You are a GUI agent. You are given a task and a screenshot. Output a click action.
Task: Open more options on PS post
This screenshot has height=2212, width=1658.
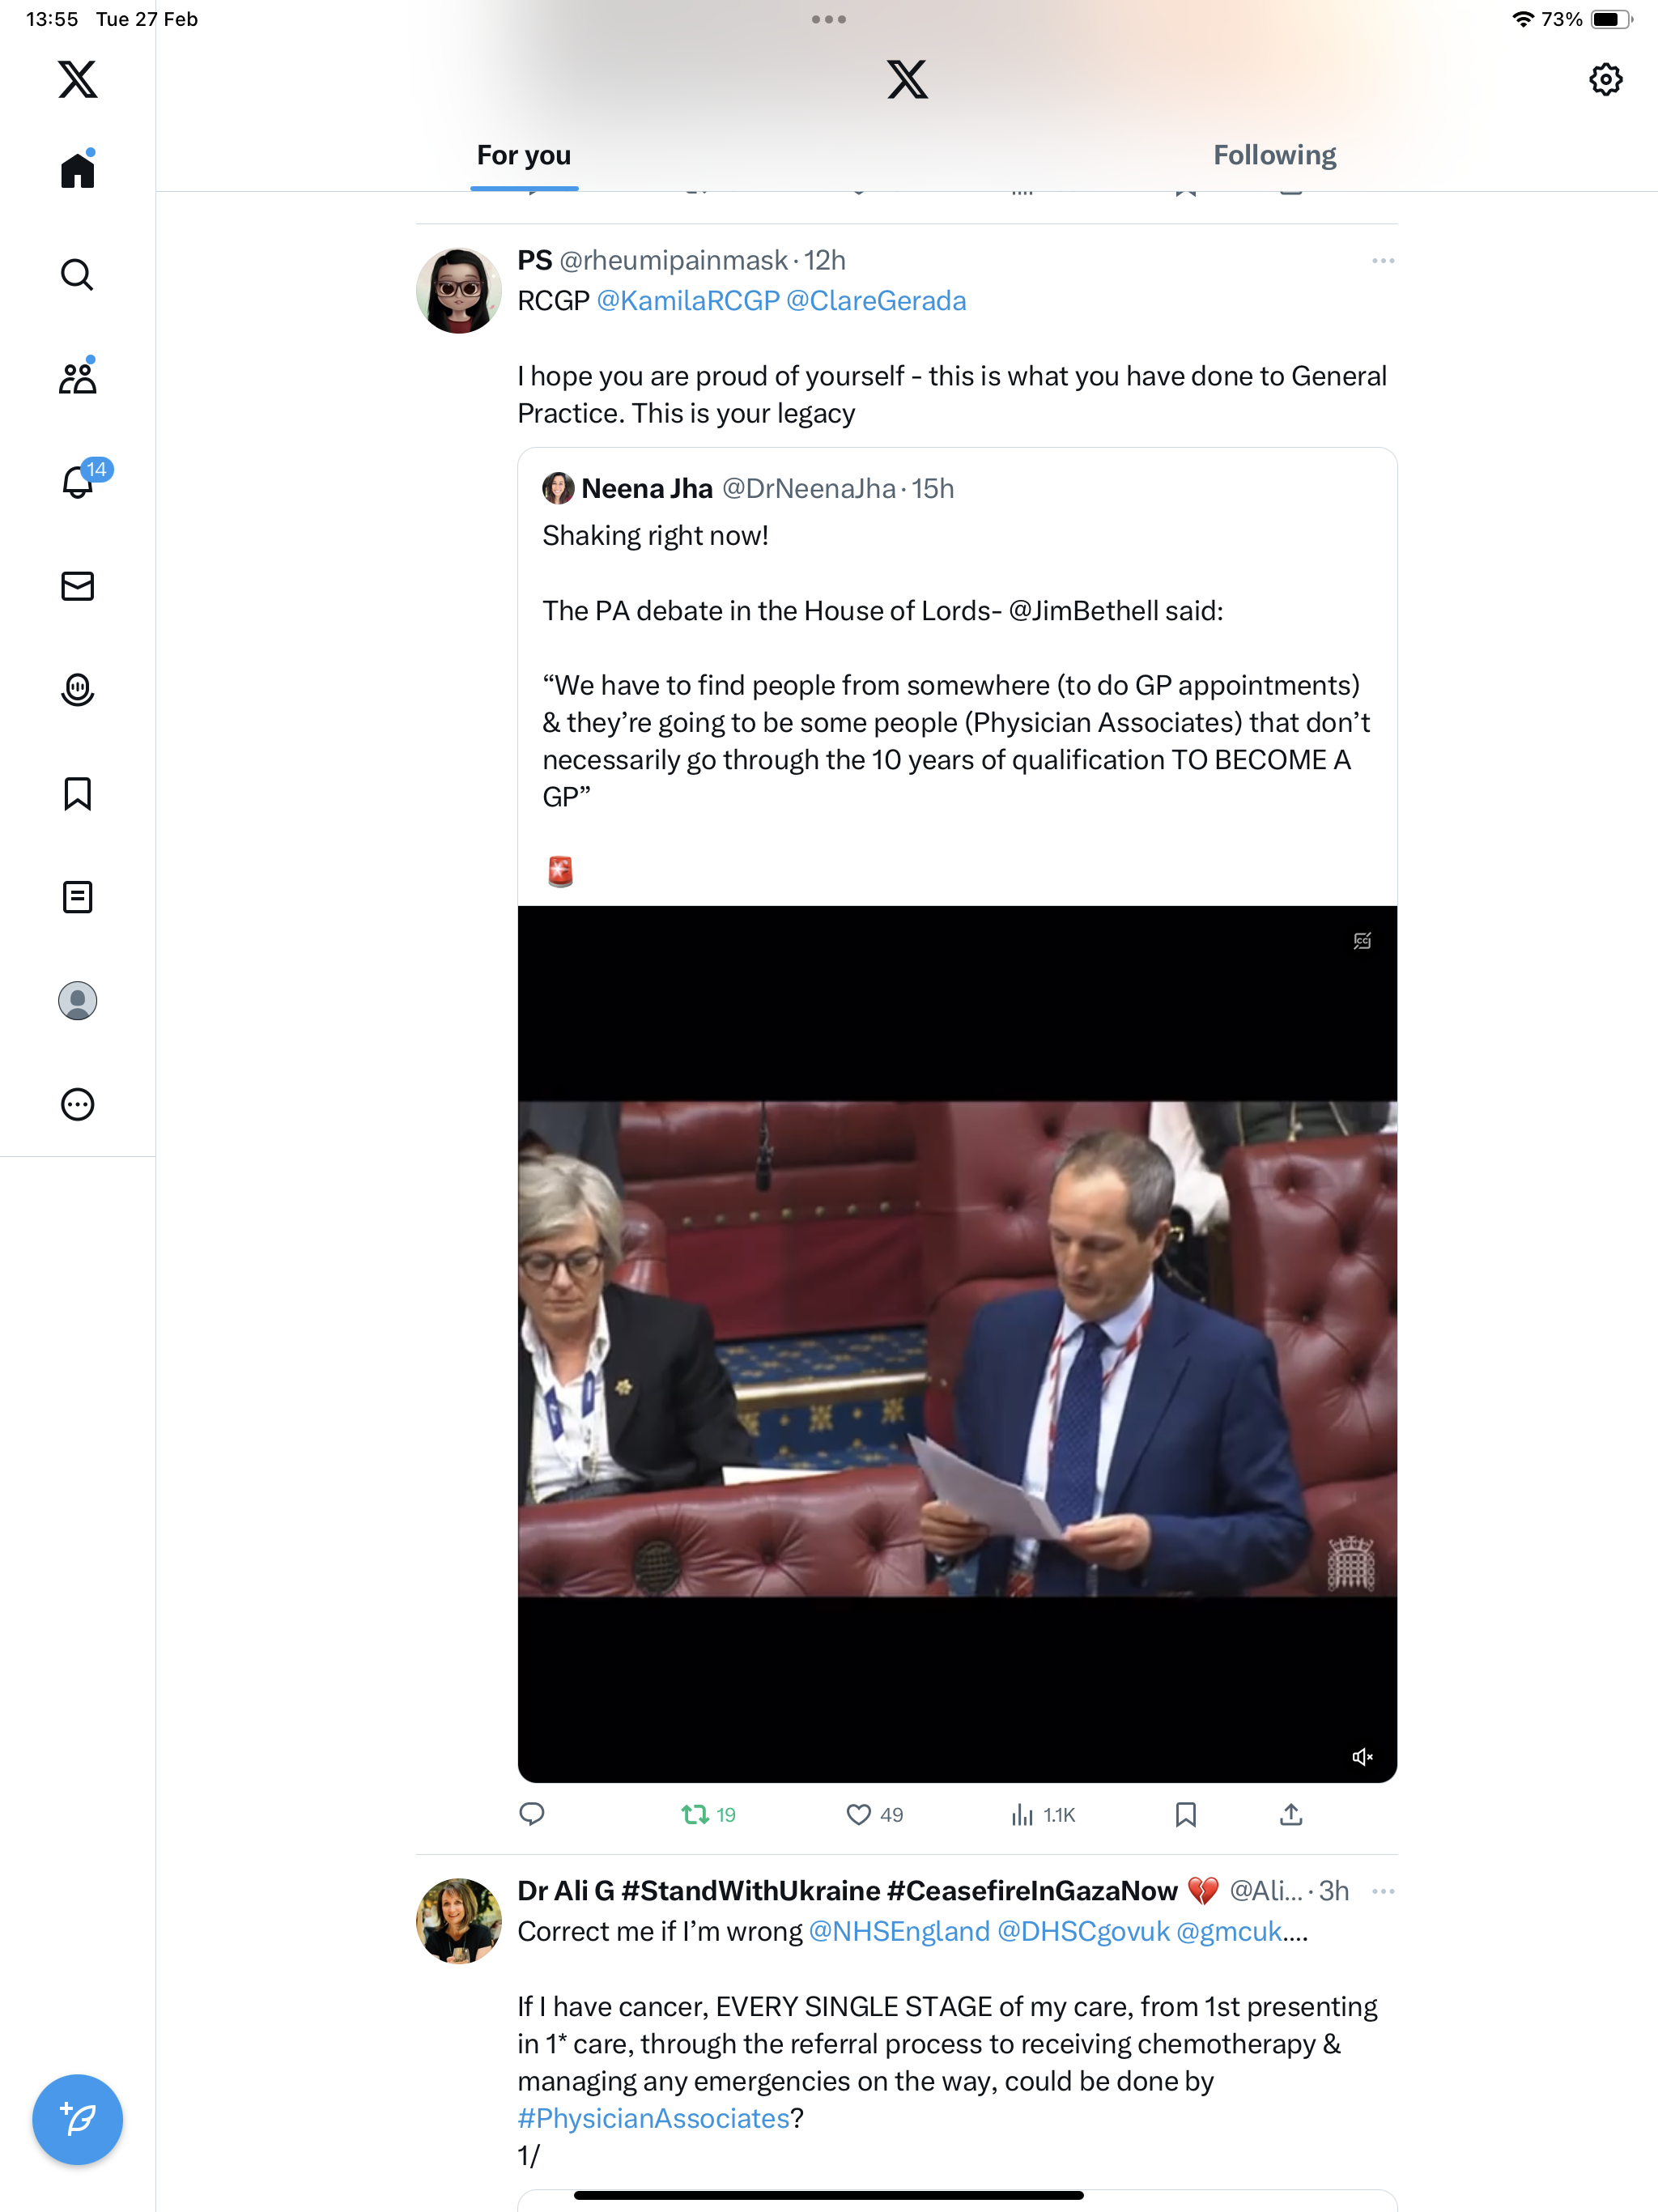click(1383, 261)
